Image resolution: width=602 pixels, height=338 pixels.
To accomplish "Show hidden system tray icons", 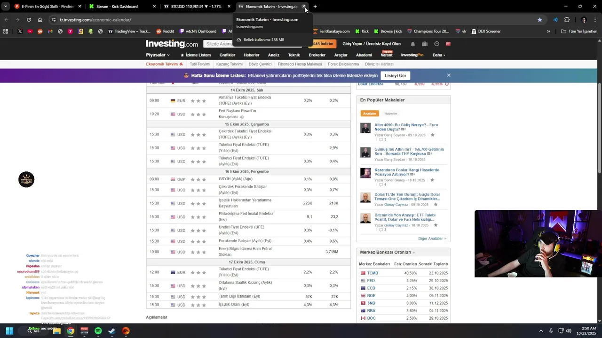I will (x=541, y=331).
